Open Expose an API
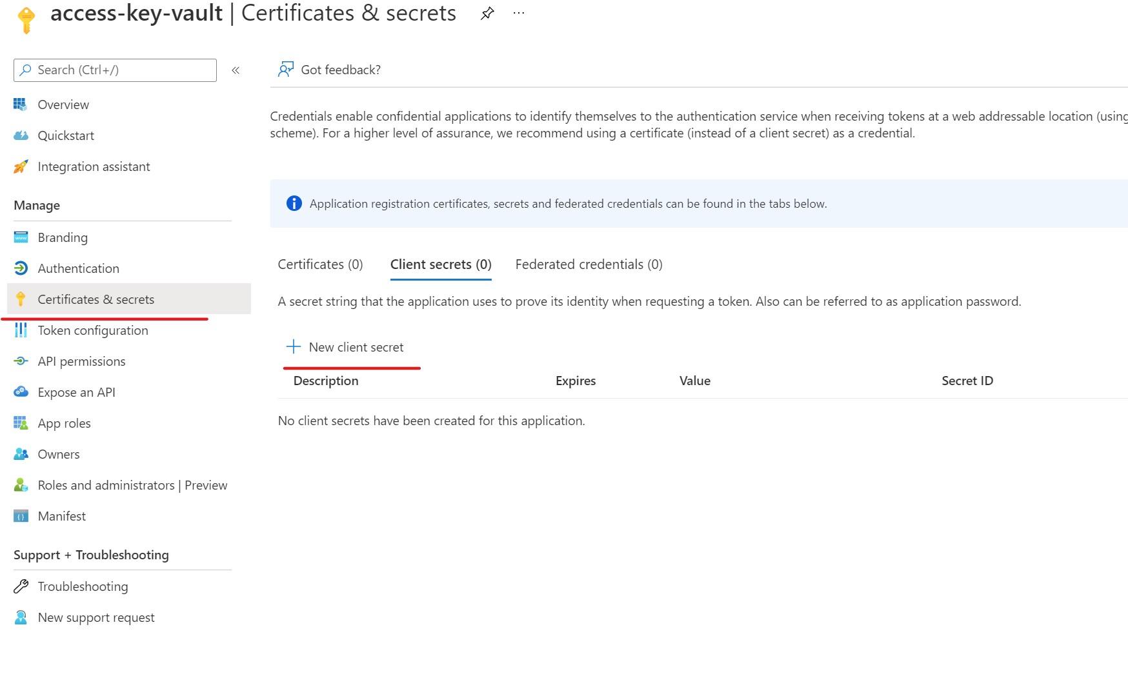 coord(76,392)
